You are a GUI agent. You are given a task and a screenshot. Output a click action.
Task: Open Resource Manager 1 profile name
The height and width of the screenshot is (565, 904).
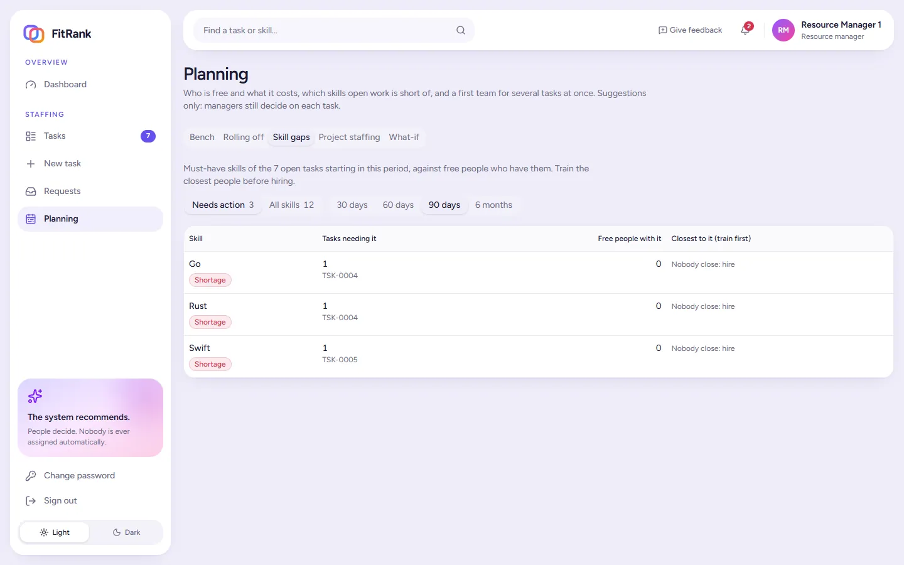841,25
